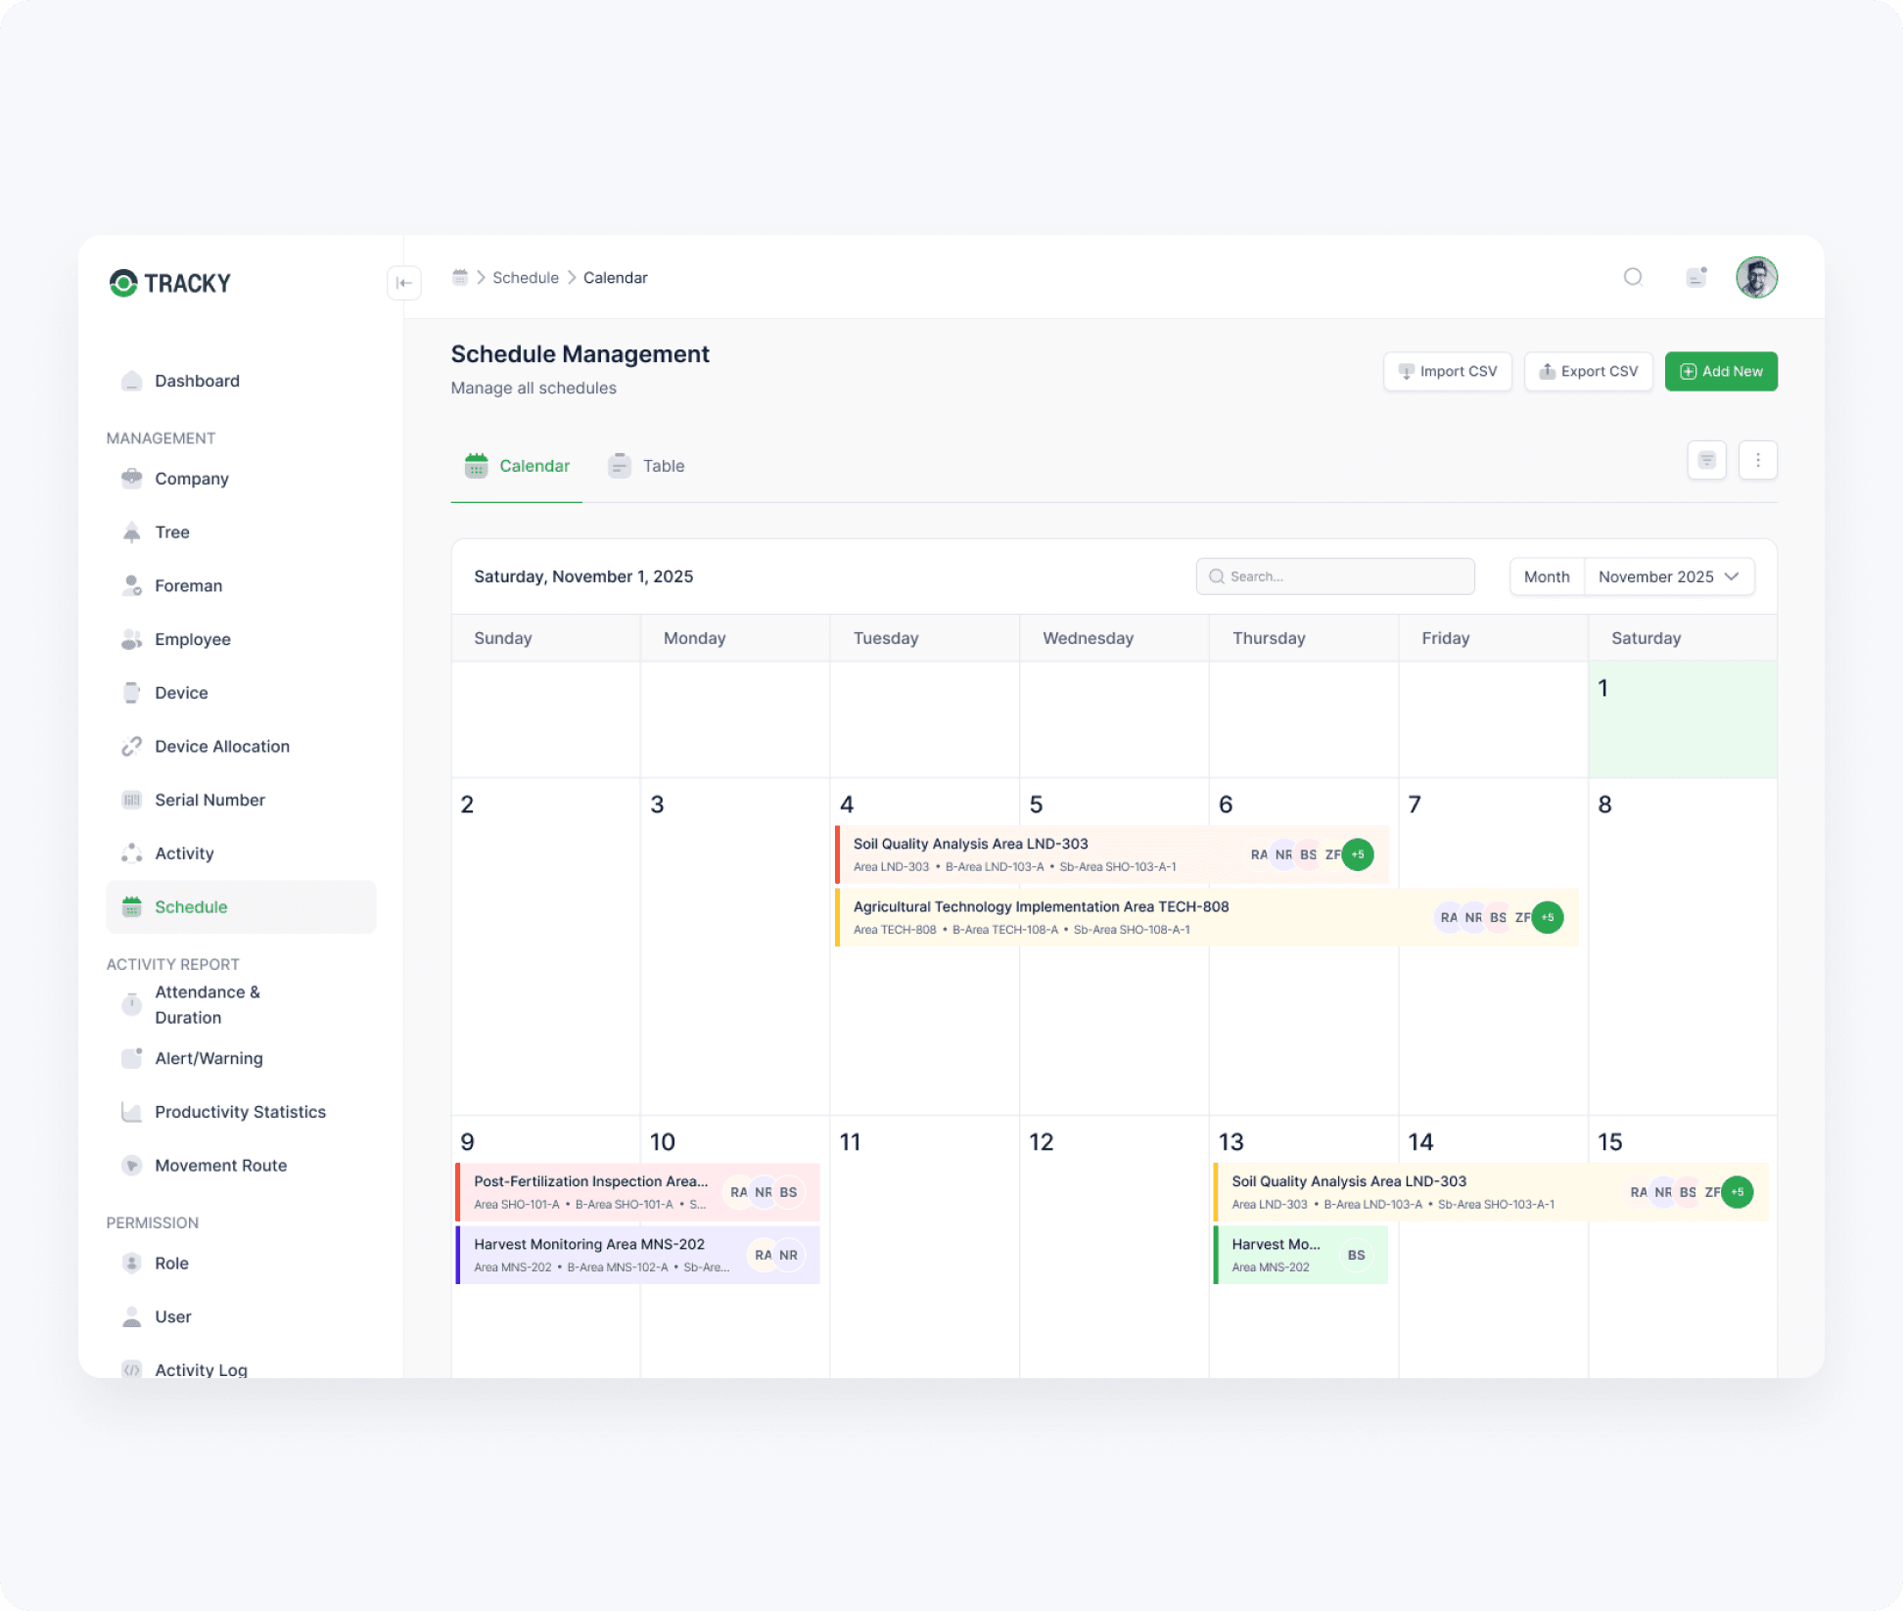Toggle the round theme icon in header
Viewport: 1903px width, 1611px height.
pos(1632,277)
